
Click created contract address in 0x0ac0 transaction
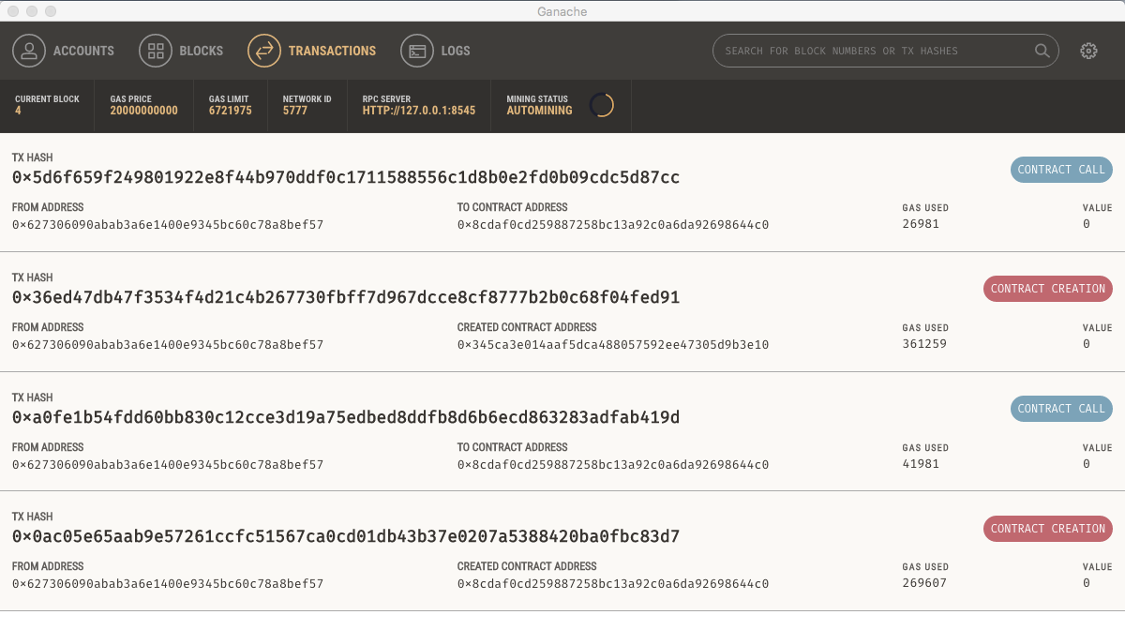(x=613, y=583)
